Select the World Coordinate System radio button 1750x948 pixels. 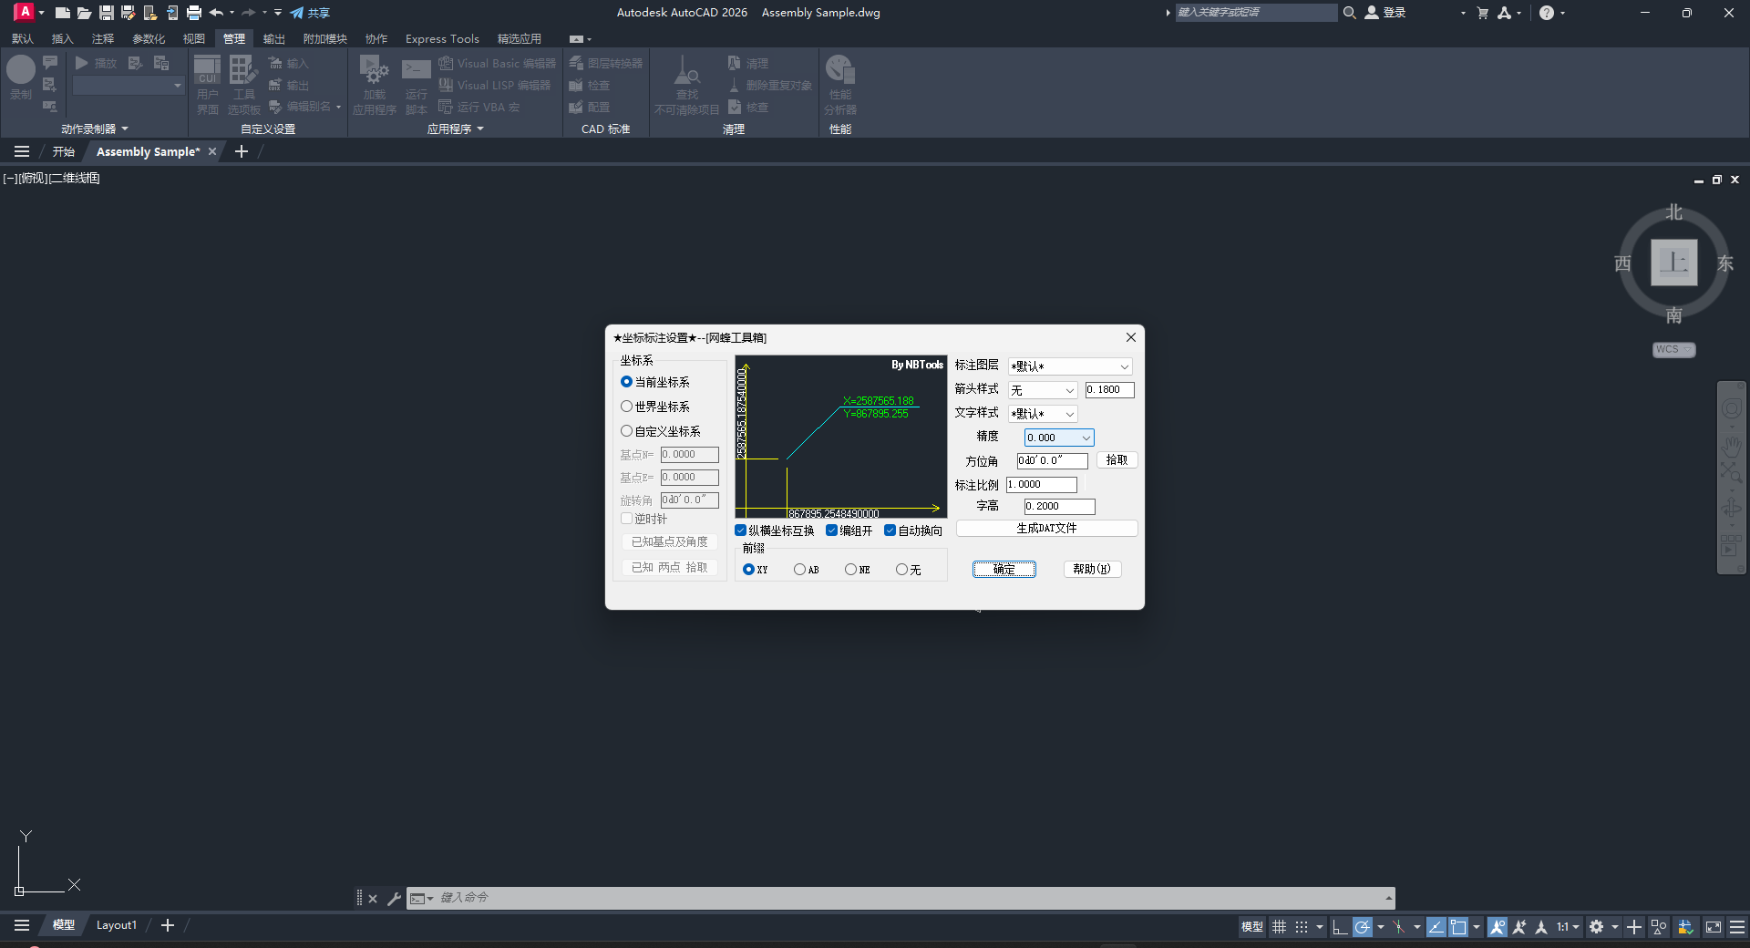[x=627, y=407]
